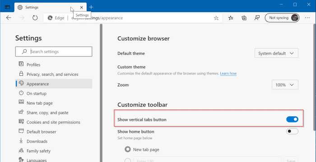Open the Settings and more menu
The image size is (316, 162).
[x=307, y=18]
